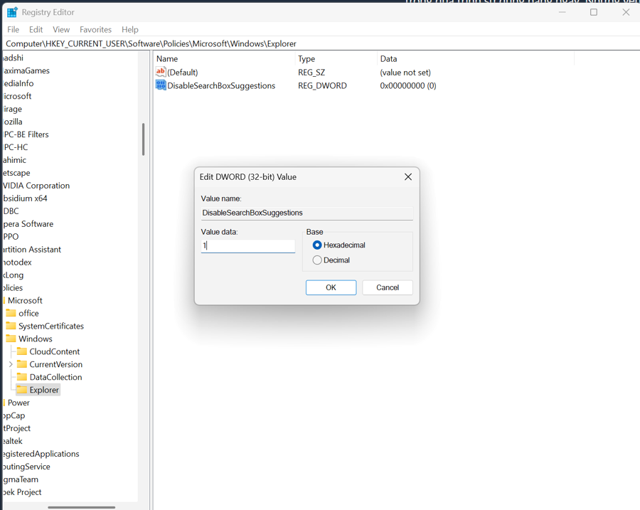Viewport: 640px width, 510px height.
Task: Click the DataCollection folder icon
Action: click(x=22, y=376)
